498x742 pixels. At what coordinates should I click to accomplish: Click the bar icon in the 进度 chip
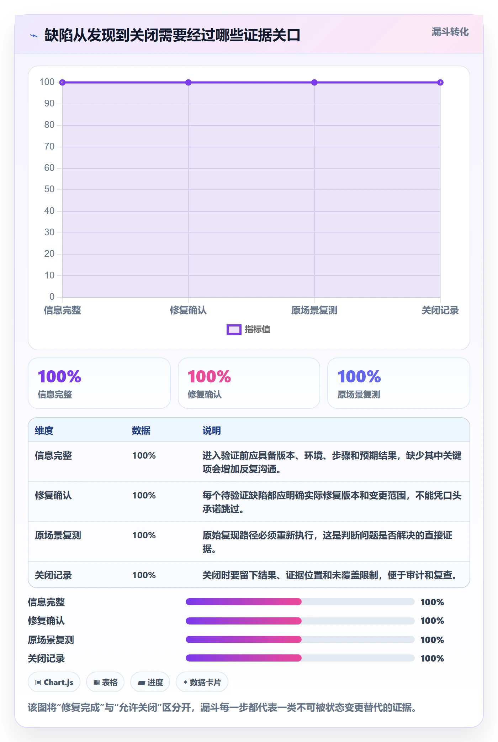pos(142,683)
